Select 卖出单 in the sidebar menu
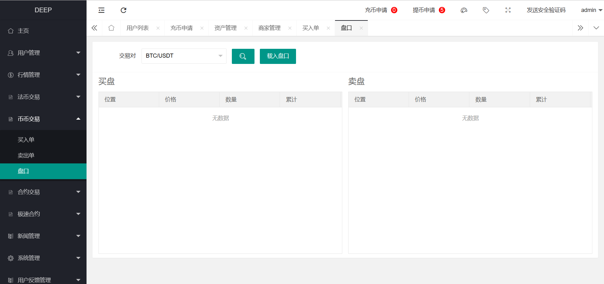Image resolution: width=604 pixels, height=284 pixels. coord(26,155)
